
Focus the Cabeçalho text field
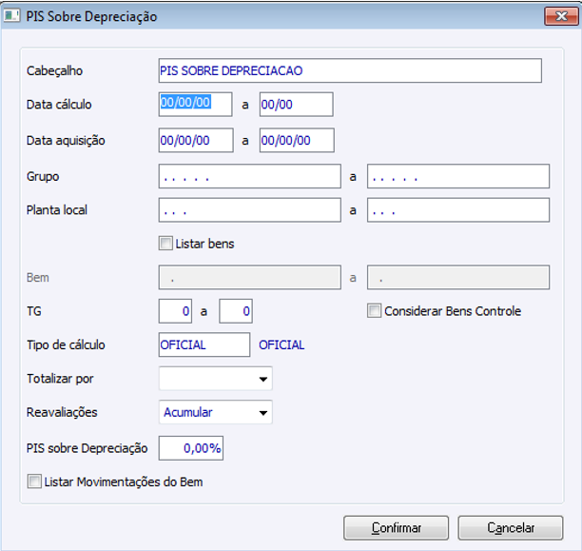point(349,71)
